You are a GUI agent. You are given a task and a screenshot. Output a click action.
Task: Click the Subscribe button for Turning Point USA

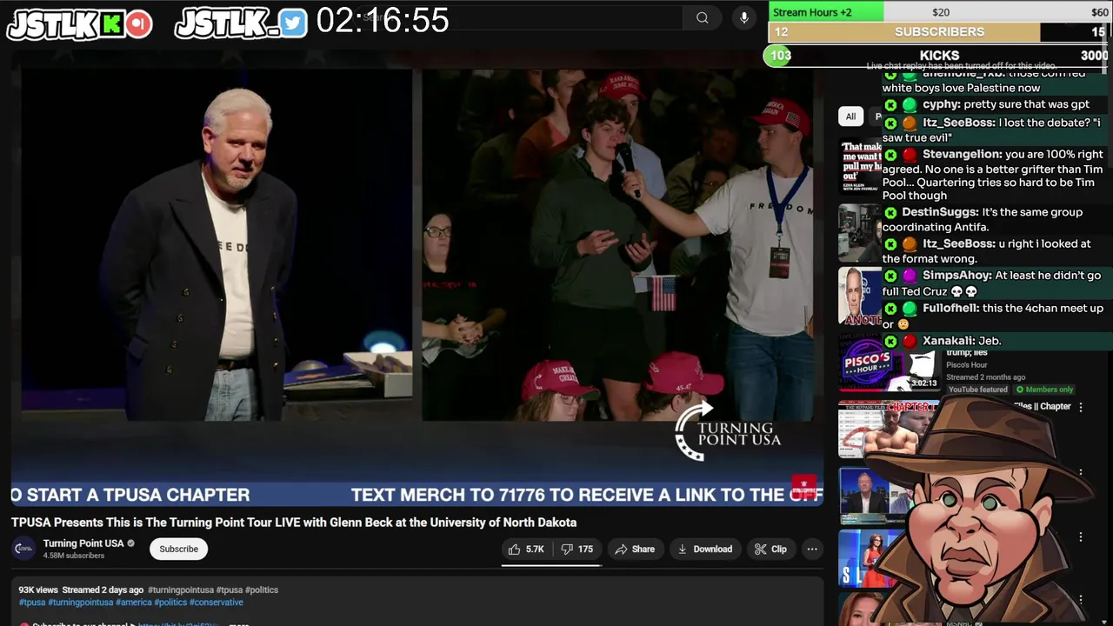click(179, 549)
